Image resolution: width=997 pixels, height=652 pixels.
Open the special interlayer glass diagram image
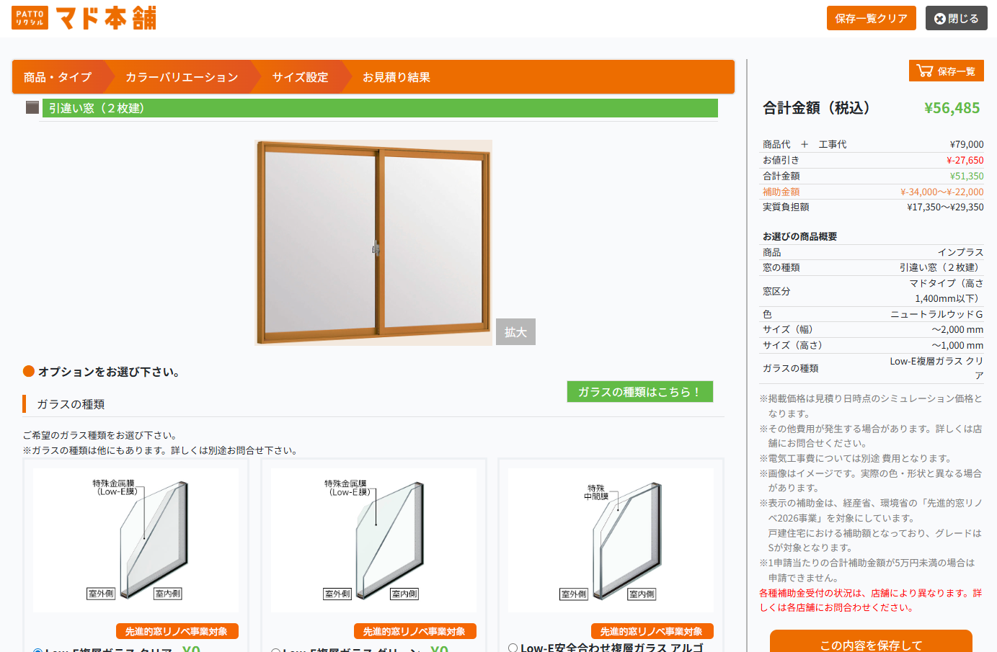coord(611,540)
